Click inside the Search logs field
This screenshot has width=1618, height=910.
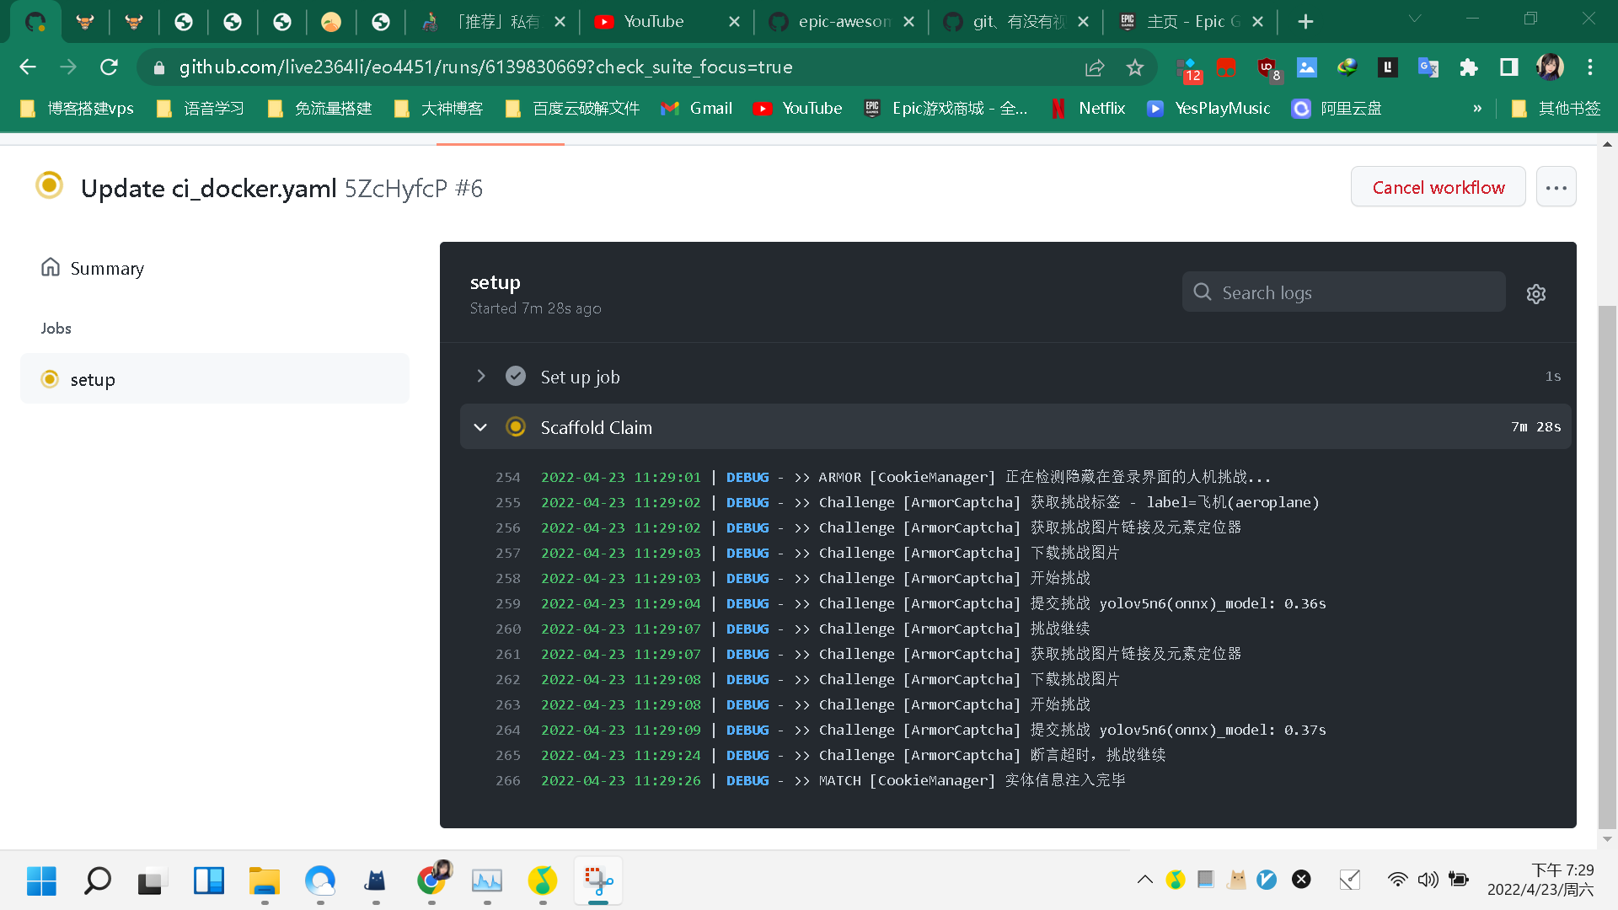pos(1343,292)
